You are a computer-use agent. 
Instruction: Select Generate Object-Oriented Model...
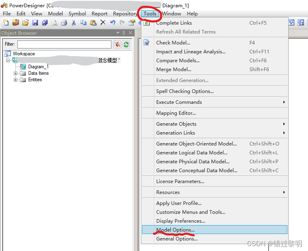click(215, 144)
